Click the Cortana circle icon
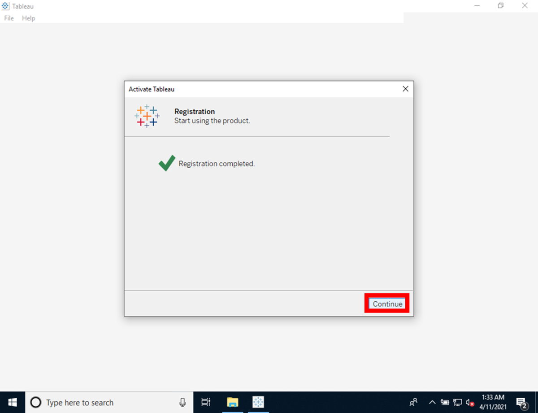This screenshot has width=538, height=413. pyautogui.click(x=35, y=402)
